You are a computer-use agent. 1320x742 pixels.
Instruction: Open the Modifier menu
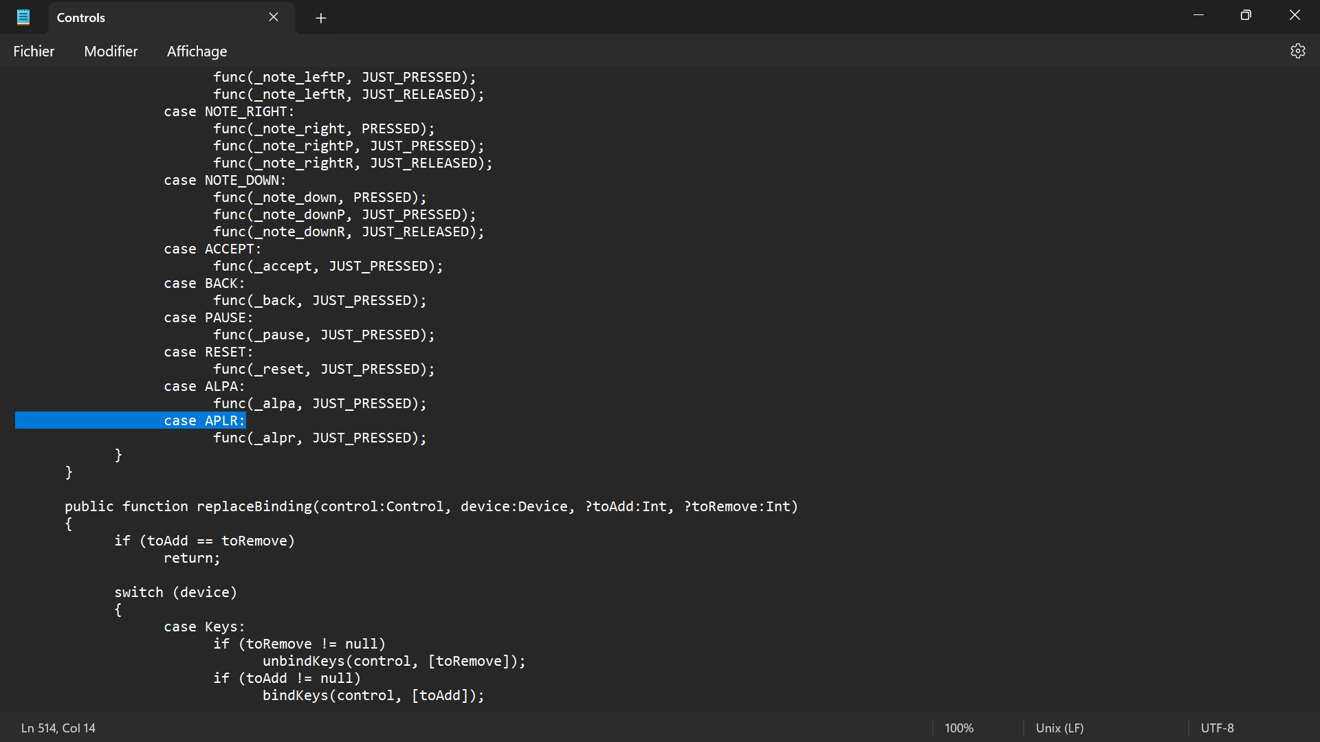click(111, 51)
